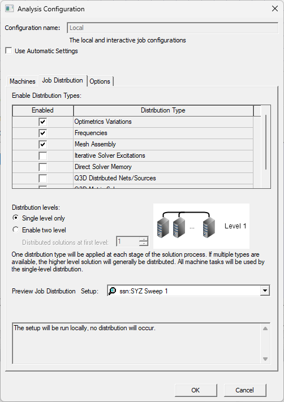This screenshot has width=284, height=402.
Task: Uncheck Mesh Assembly distribution type
Action: tap(43, 144)
